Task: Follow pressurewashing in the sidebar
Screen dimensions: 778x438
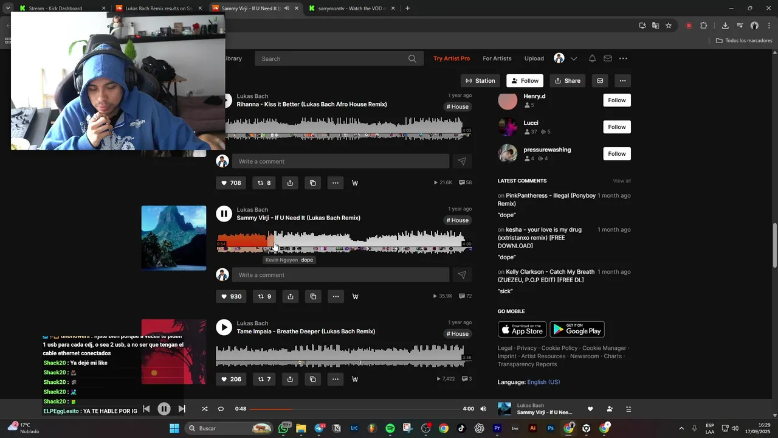Action: (617, 154)
